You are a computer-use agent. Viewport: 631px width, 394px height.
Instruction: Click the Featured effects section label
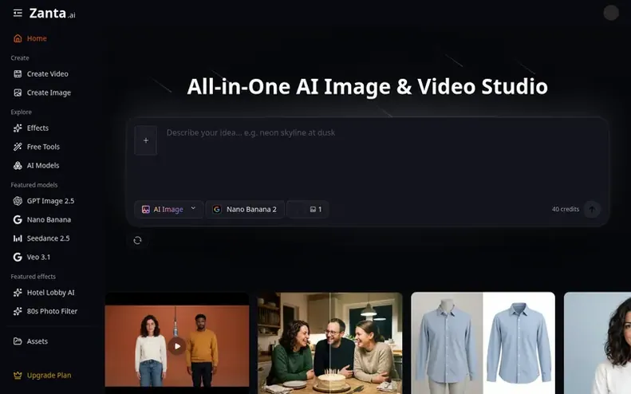click(x=33, y=277)
